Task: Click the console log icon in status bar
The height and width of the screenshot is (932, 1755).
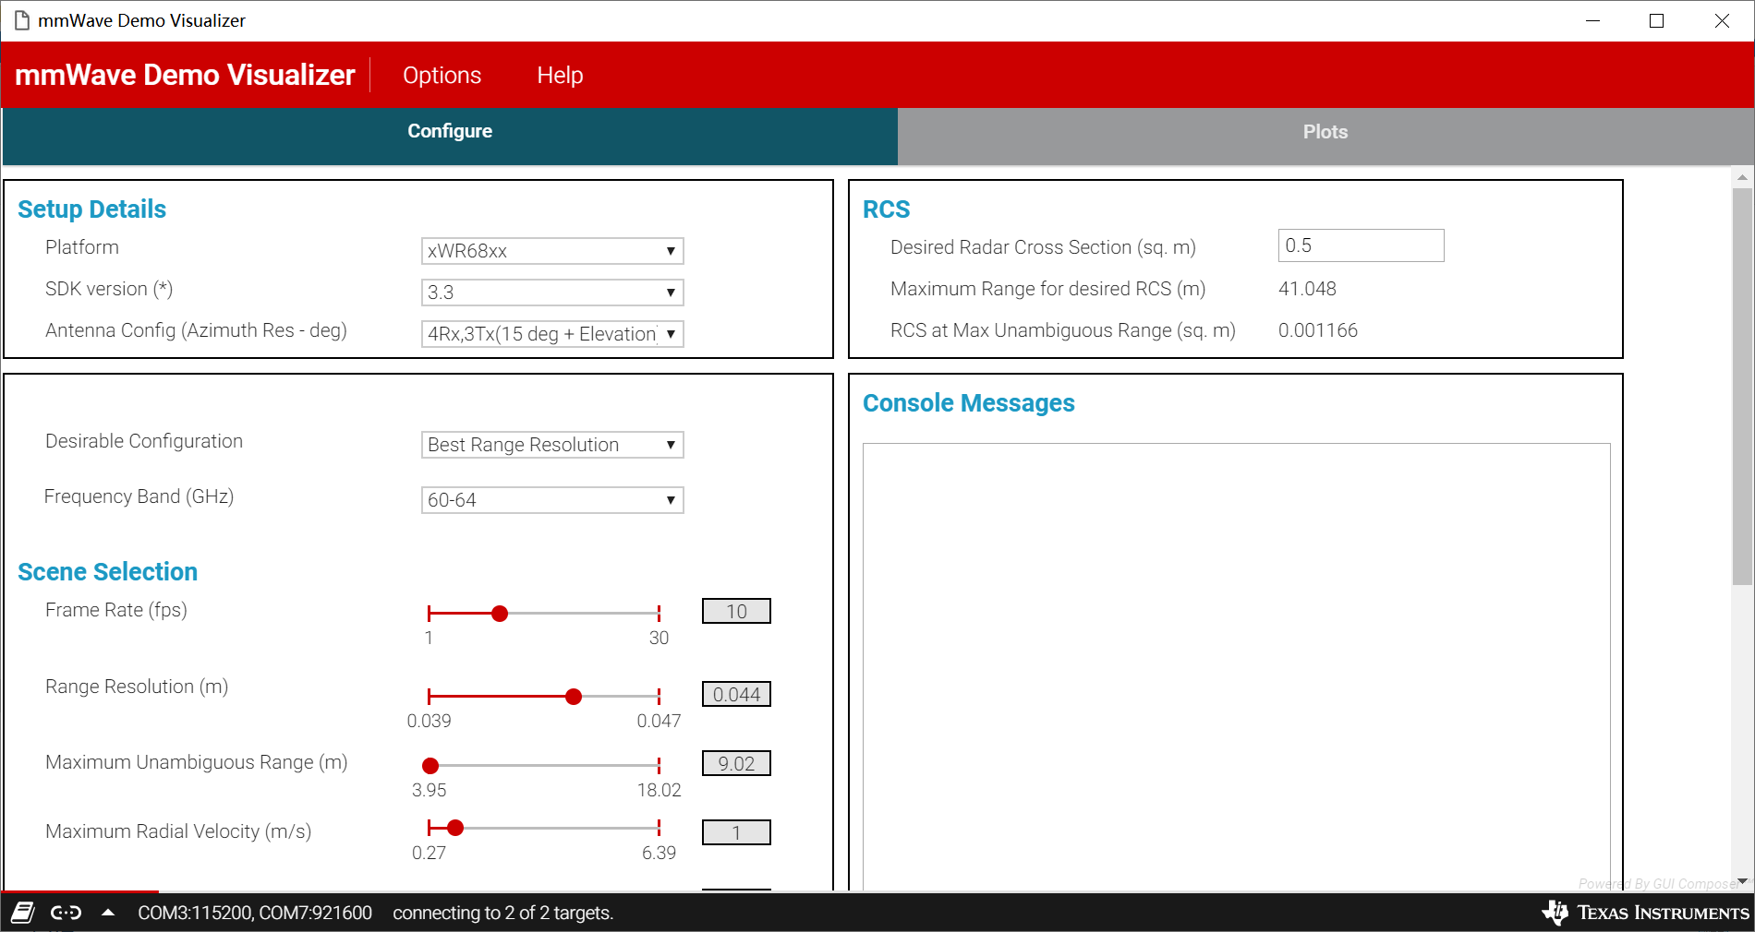Action: click(x=23, y=913)
